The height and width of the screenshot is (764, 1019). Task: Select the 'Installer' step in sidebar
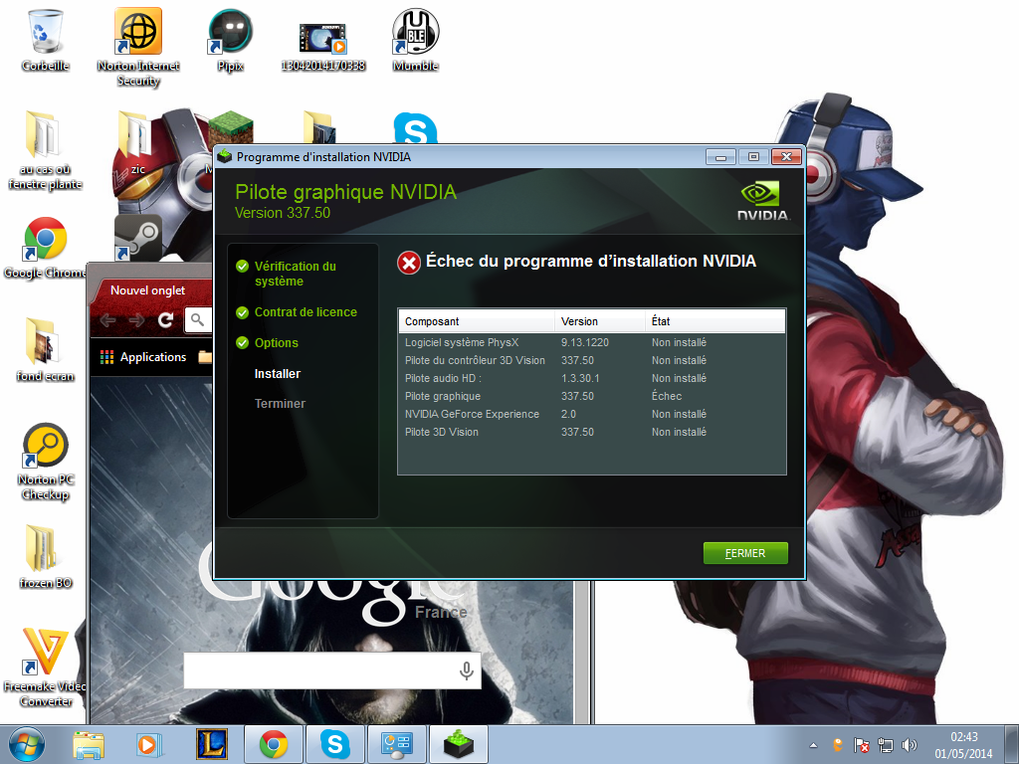[x=278, y=374]
